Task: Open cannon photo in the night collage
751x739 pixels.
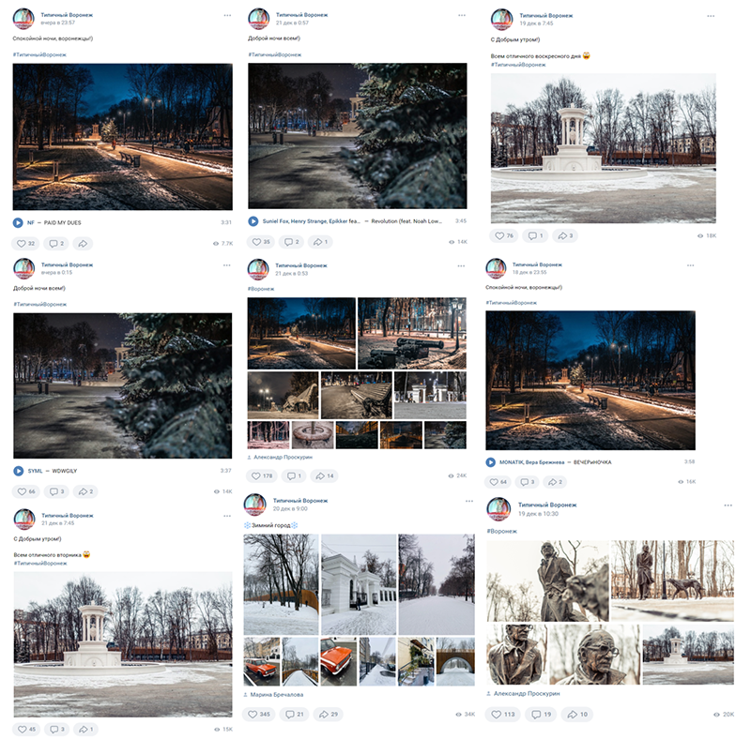Action: 412,333
